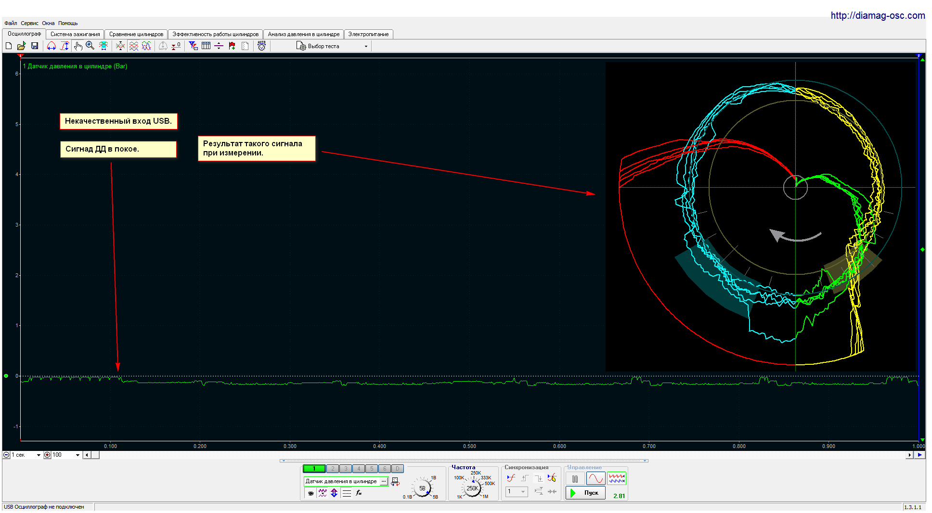The height and width of the screenshot is (513, 932).
Task: Toggle the multi-waveform recorder mode button
Action: coord(617,478)
